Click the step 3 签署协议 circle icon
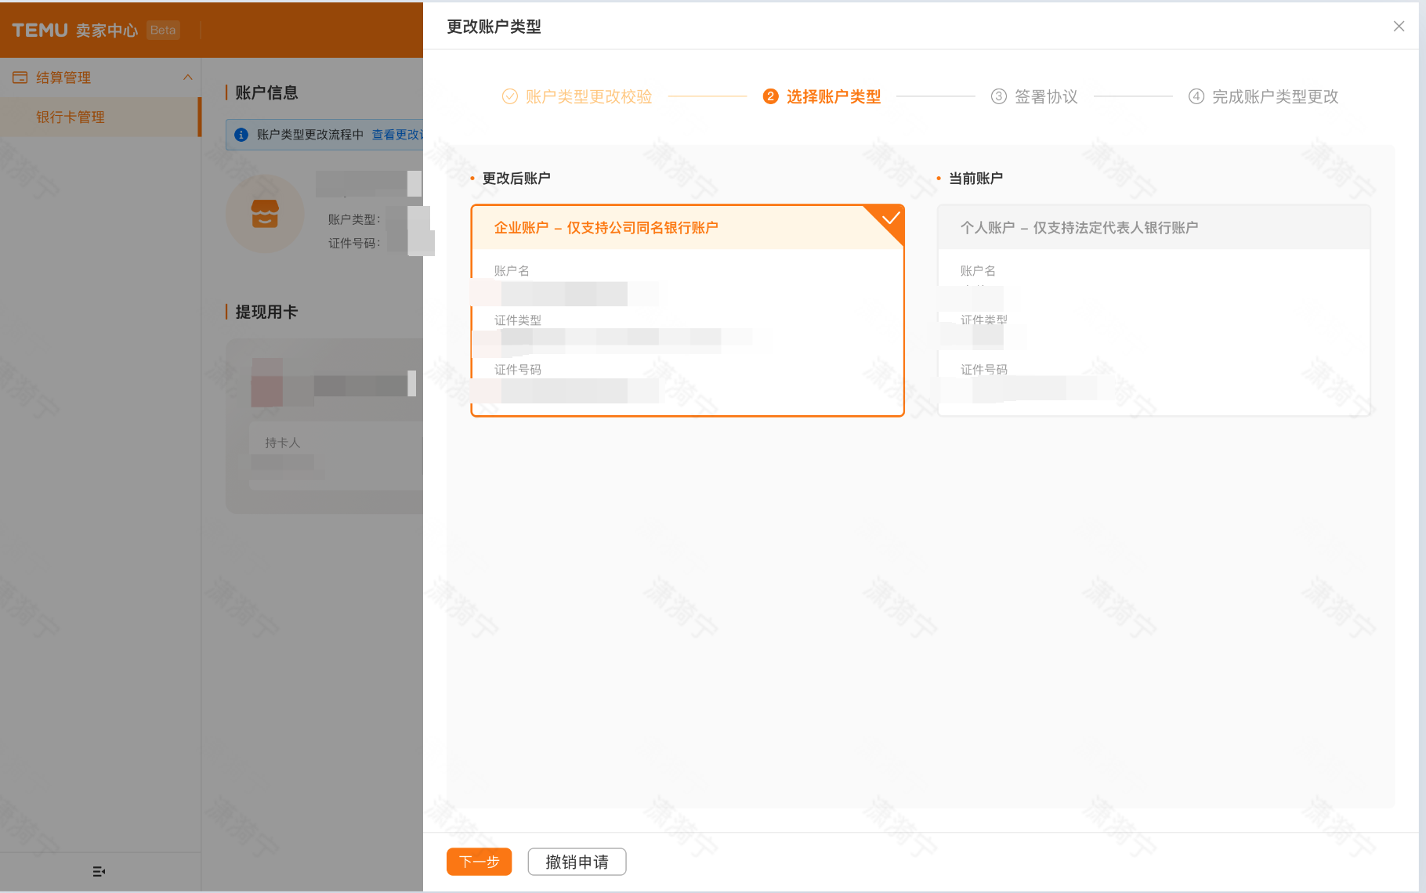This screenshot has height=893, width=1426. click(999, 96)
